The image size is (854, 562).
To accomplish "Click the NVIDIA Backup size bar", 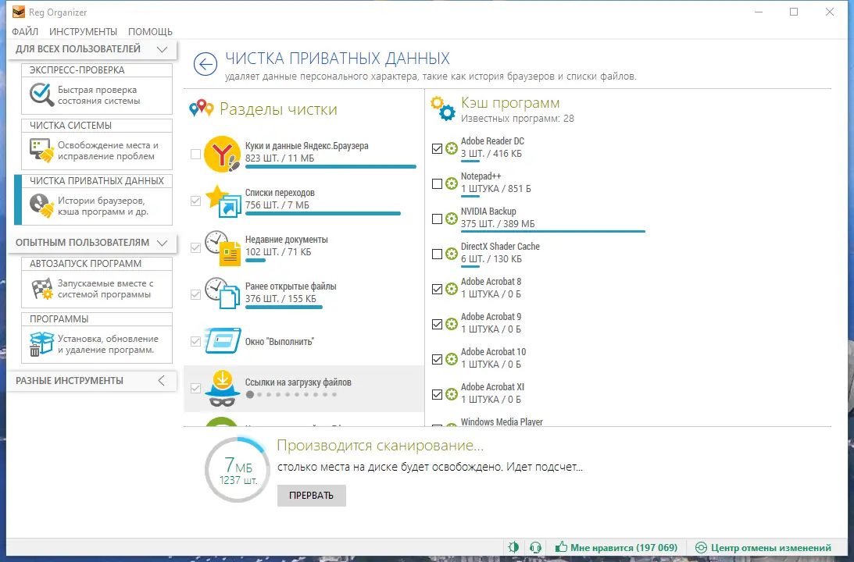I will pos(553,231).
